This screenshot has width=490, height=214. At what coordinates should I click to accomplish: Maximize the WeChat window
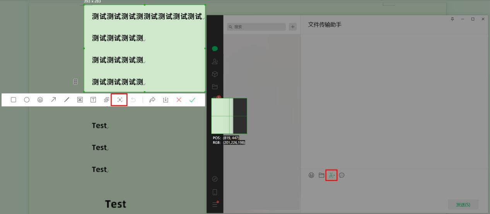[x=473, y=19]
